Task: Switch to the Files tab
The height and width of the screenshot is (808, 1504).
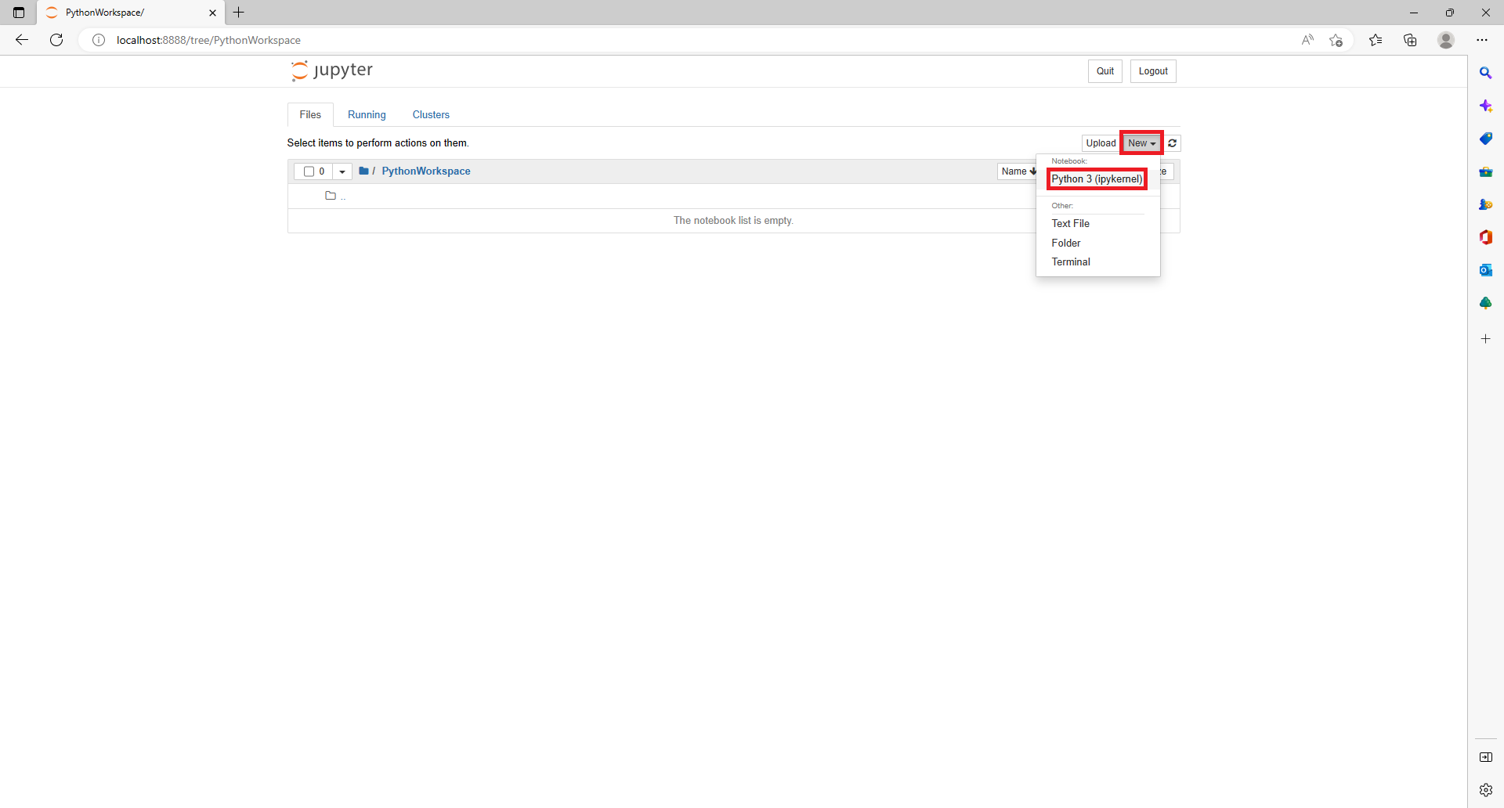Action: (x=310, y=114)
